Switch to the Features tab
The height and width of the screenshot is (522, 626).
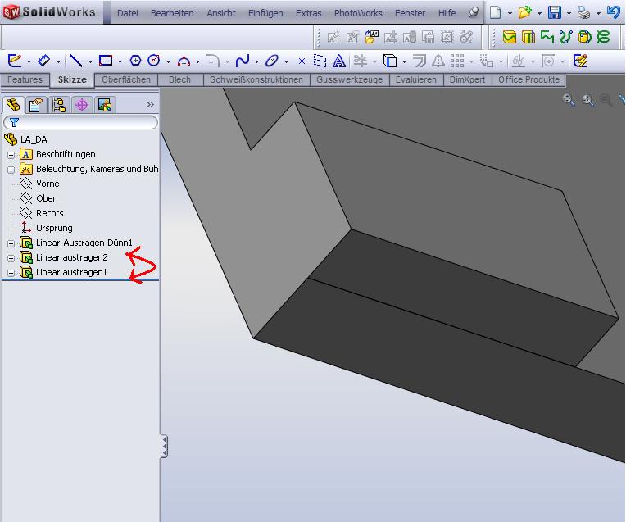25,79
